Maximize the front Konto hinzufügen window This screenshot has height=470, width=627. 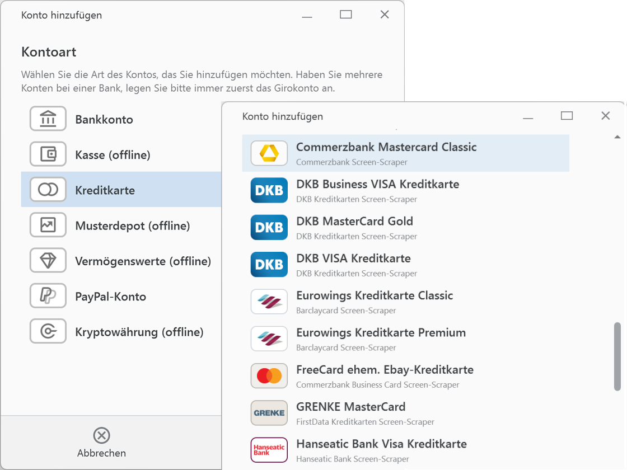[x=567, y=116]
